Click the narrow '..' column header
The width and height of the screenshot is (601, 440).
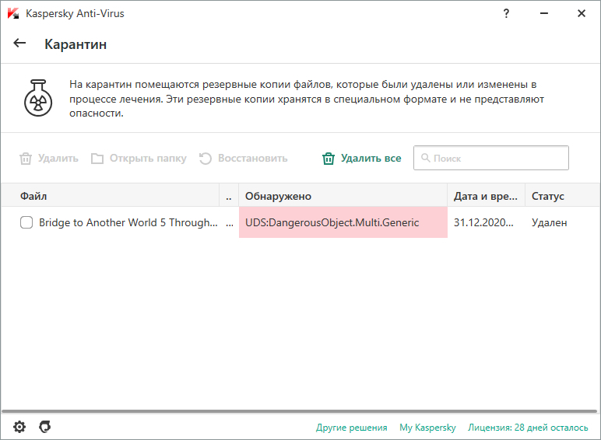[x=229, y=196]
